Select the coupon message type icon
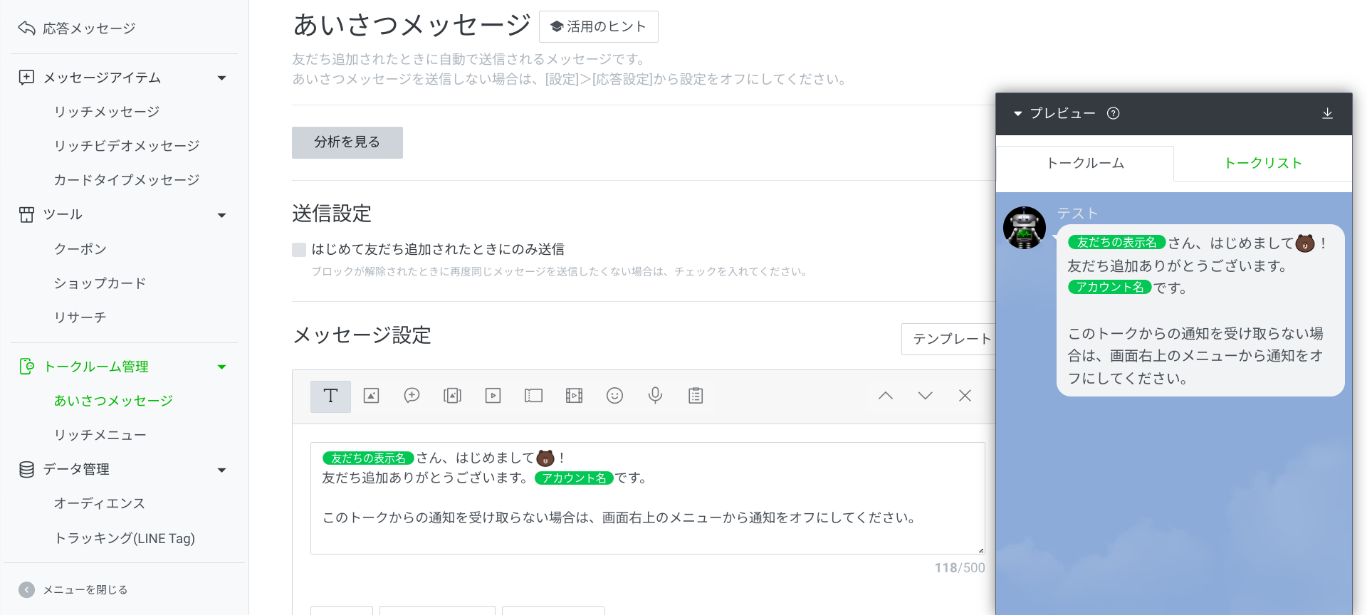This screenshot has width=1367, height=615. coord(533,396)
